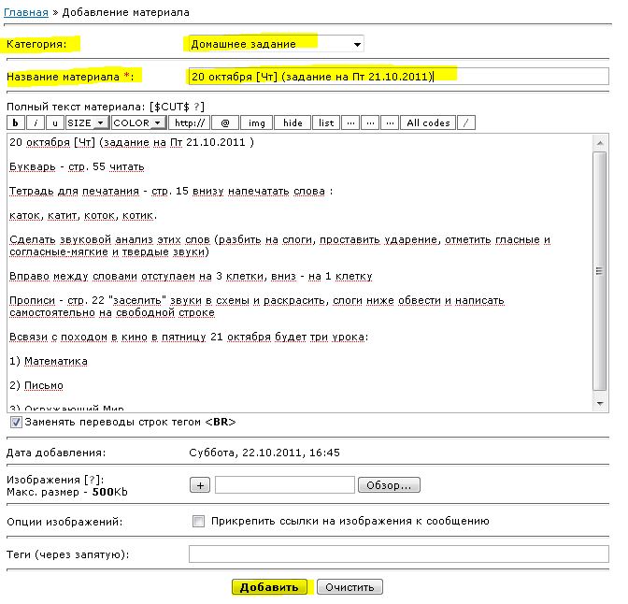Click the Название материала input field
Image resolution: width=628 pixels, height=604 pixels.
[x=399, y=76]
